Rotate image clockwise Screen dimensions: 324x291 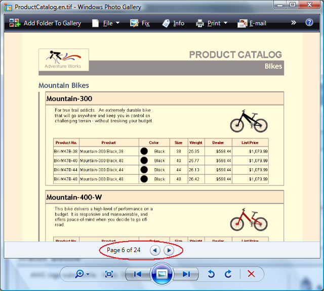(228, 274)
